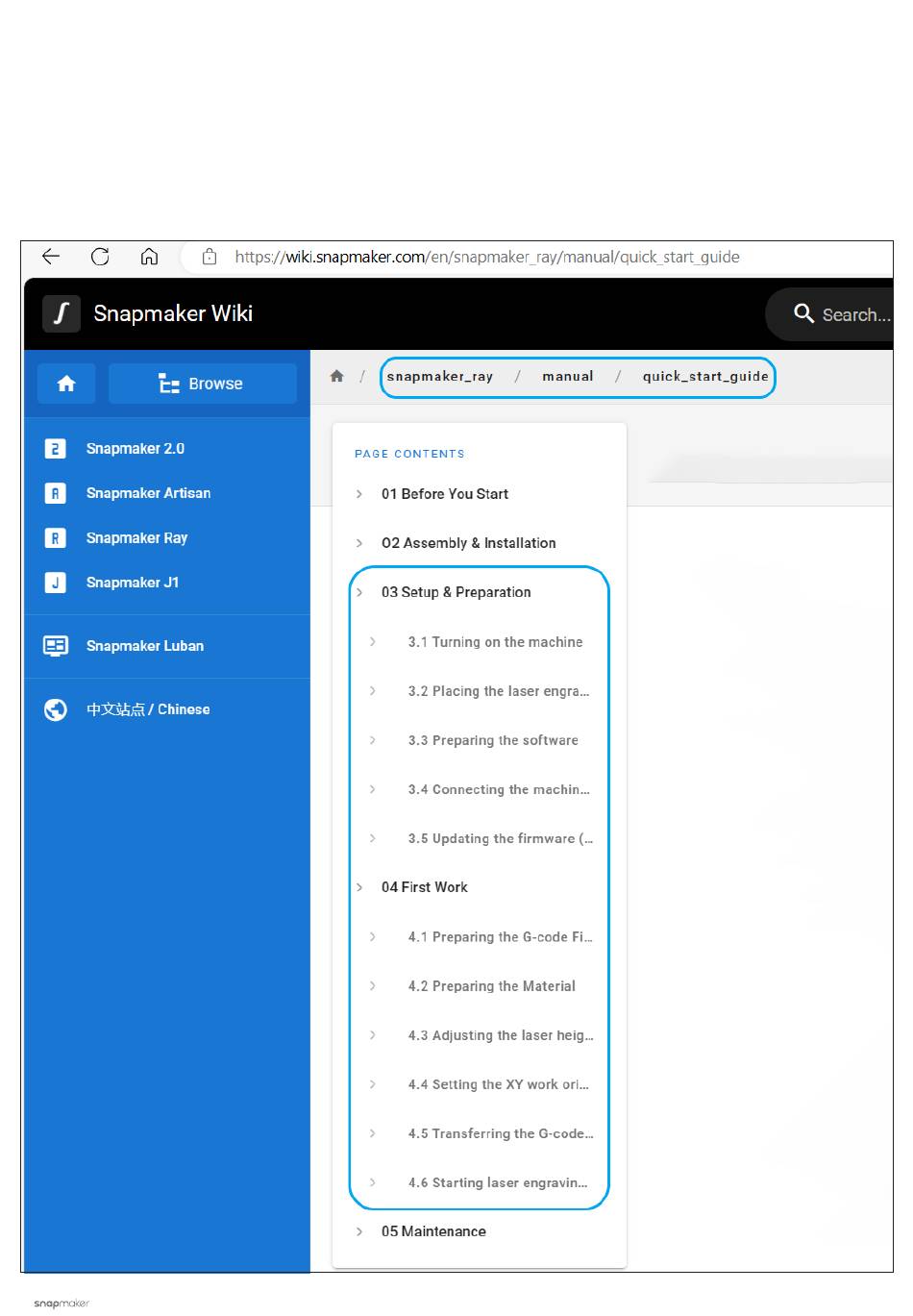Go to 3.5 Updating the firmware
Screen dimensions: 913x1316
[501, 838]
